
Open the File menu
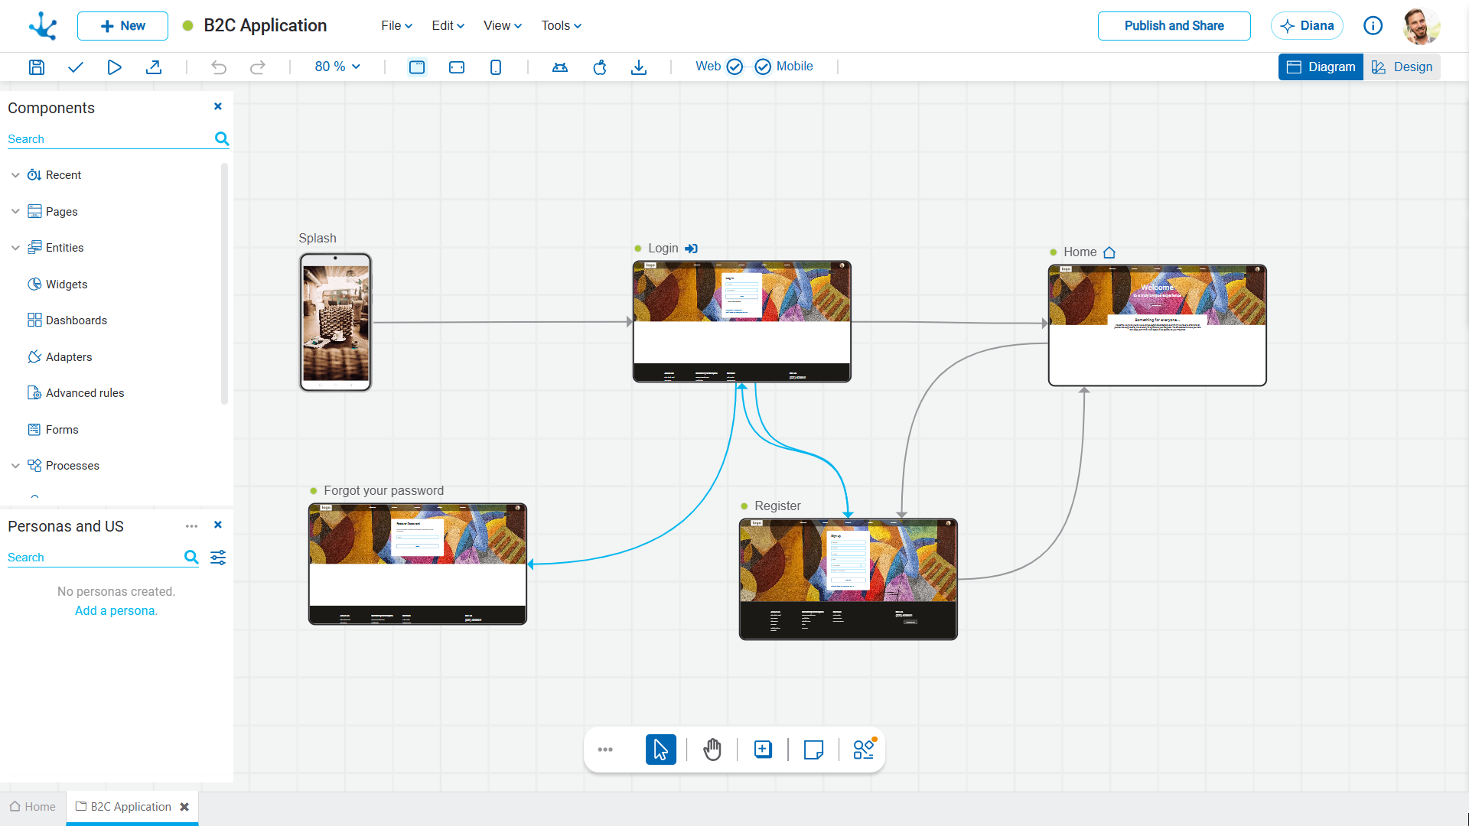(x=397, y=26)
